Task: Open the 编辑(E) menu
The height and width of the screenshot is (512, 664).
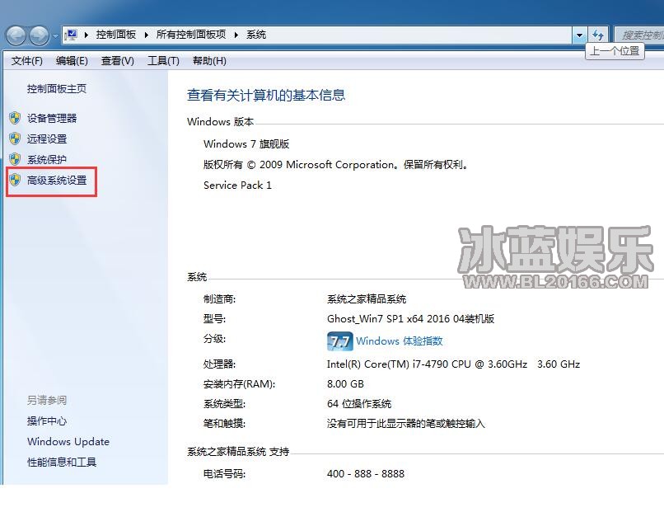Action: tap(72, 61)
